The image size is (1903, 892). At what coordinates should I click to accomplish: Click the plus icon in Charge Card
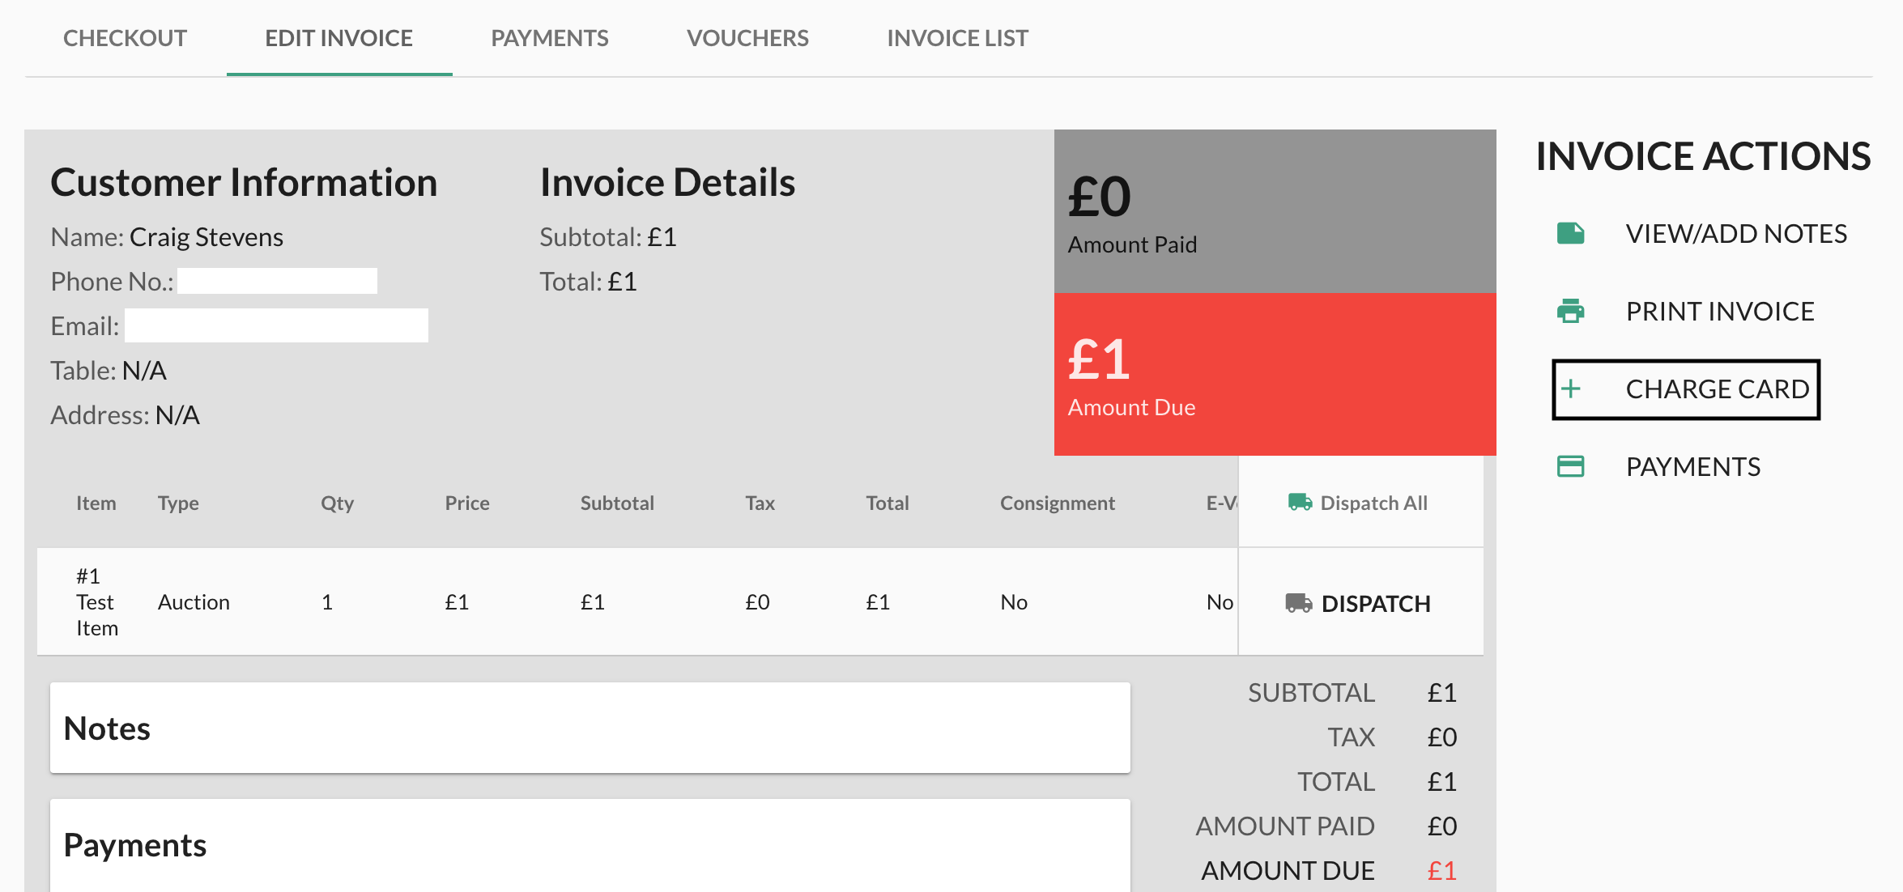pos(1571,389)
